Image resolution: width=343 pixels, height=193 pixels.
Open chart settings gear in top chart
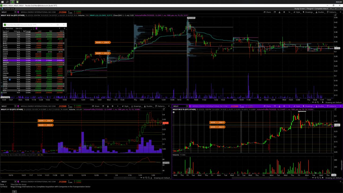pyautogui.click(x=284, y=12)
